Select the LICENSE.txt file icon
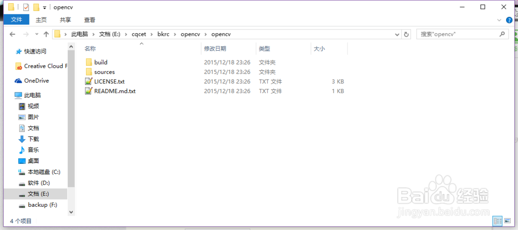This screenshot has height=230, width=518. click(89, 81)
